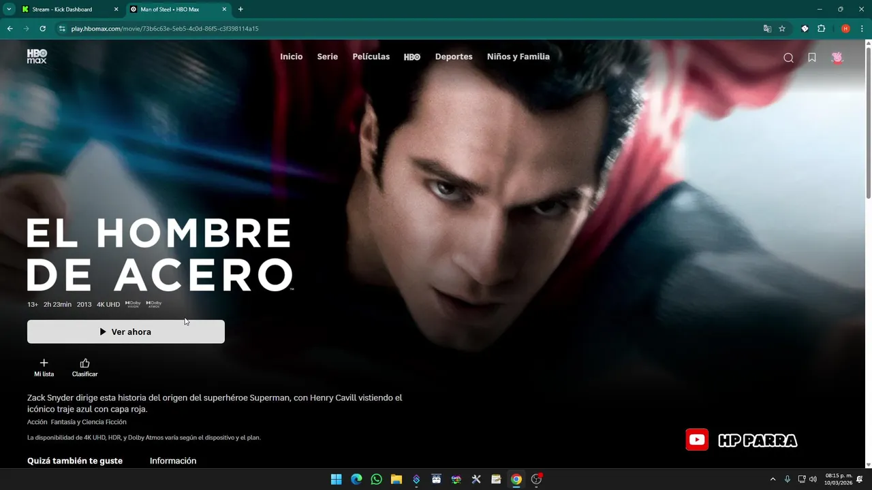This screenshot has width=872, height=490.
Task: Click the translate page icon in address bar
Action: [767, 29]
